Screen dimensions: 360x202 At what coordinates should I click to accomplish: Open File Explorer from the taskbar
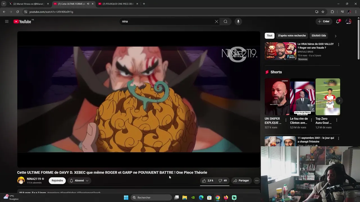(x=185, y=198)
